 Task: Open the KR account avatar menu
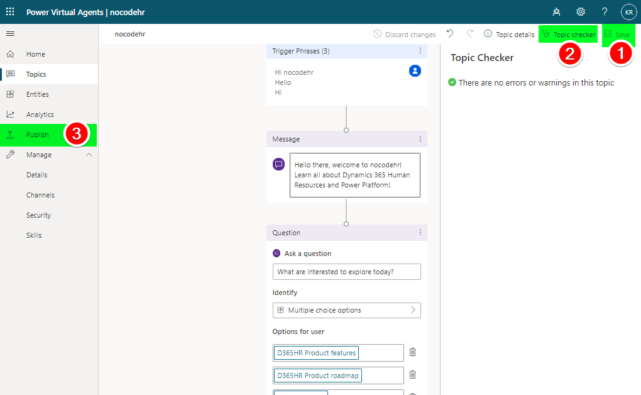628,12
